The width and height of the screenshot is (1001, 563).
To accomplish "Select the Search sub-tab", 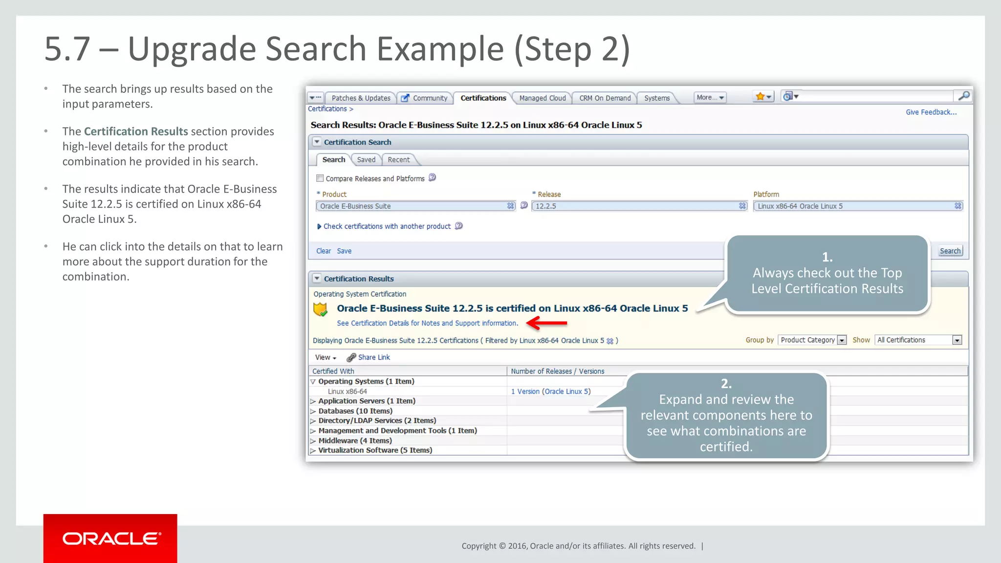I will [333, 160].
